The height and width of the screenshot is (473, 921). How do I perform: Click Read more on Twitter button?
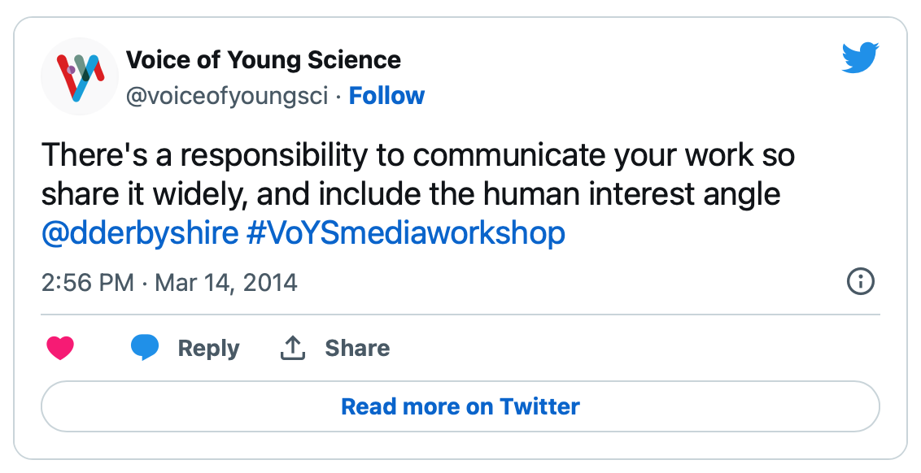click(x=460, y=406)
